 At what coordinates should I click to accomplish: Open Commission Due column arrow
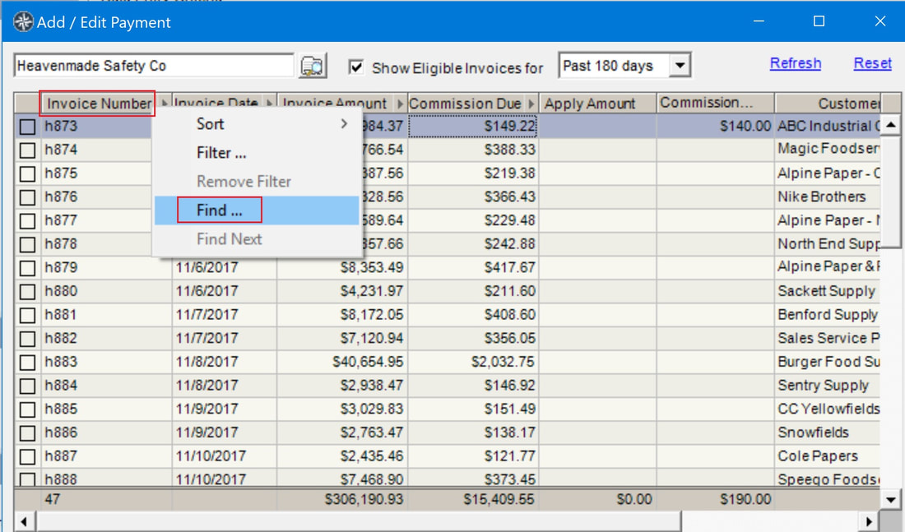(531, 104)
